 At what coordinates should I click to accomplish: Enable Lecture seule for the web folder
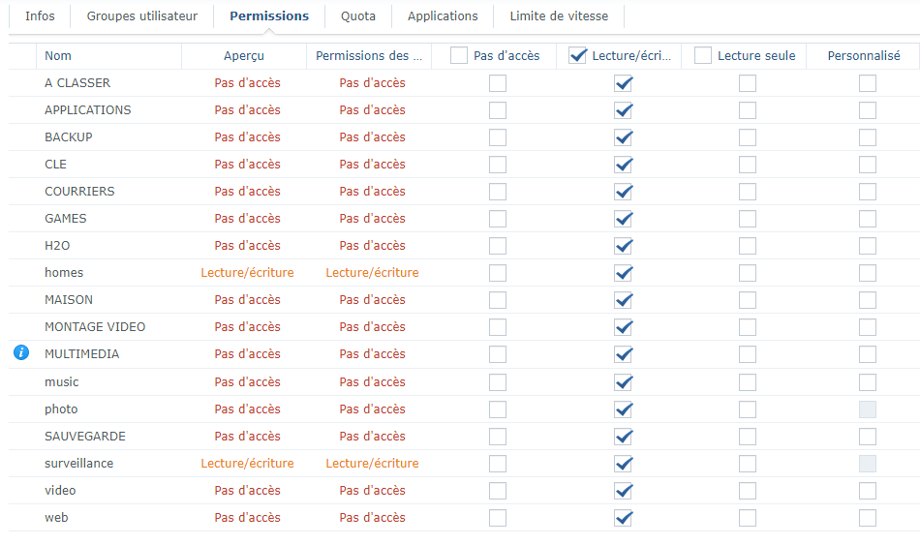click(748, 518)
